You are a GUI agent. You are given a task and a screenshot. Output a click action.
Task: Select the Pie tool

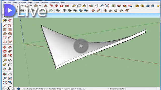click(x=10, y=42)
